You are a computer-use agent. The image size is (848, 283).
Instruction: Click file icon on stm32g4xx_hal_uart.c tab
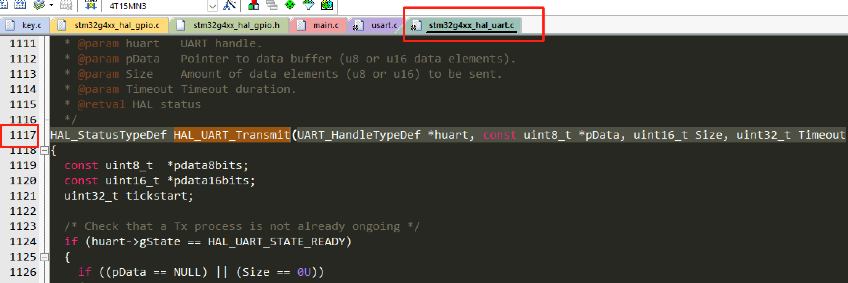coord(416,26)
